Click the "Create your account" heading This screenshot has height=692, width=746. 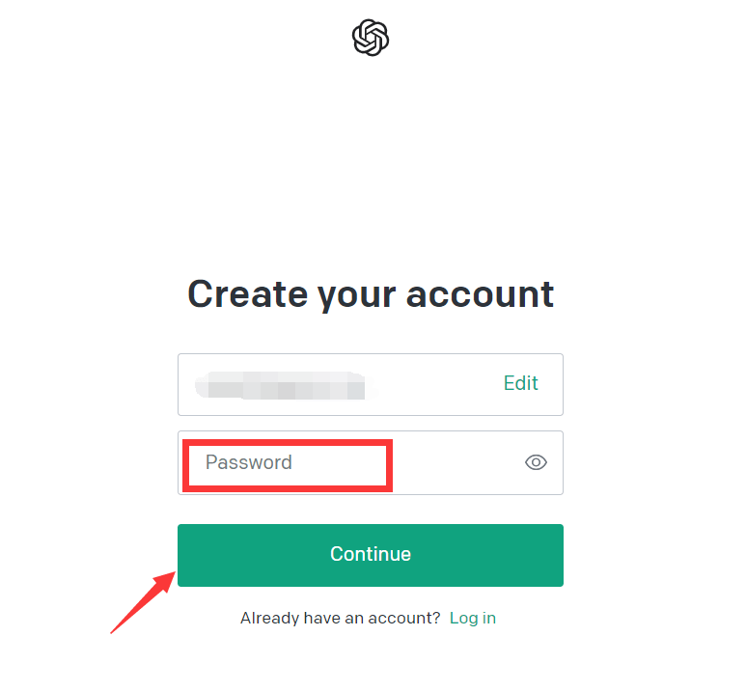371,294
